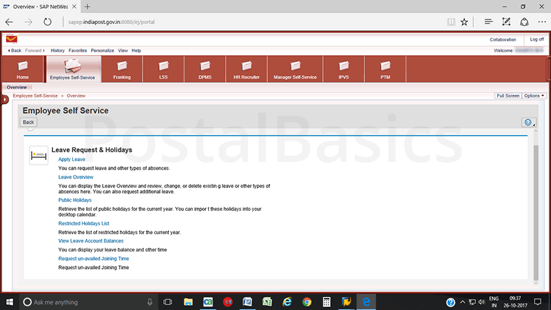Open the History menu dropdown
The width and height of the screenshot is (551, 310).
pos(57,50)
